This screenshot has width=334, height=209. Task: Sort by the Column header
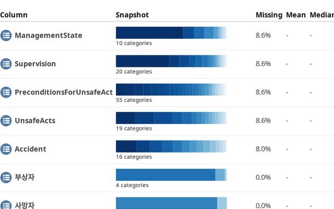pos(14,15)
